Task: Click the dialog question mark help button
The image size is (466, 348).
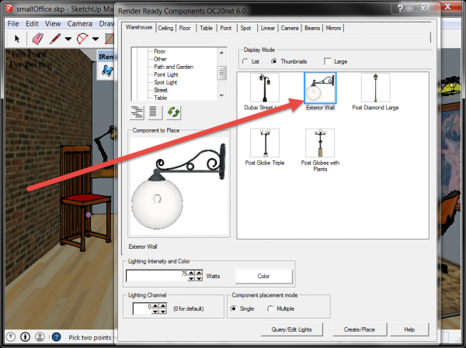Action: coord(400,9)
